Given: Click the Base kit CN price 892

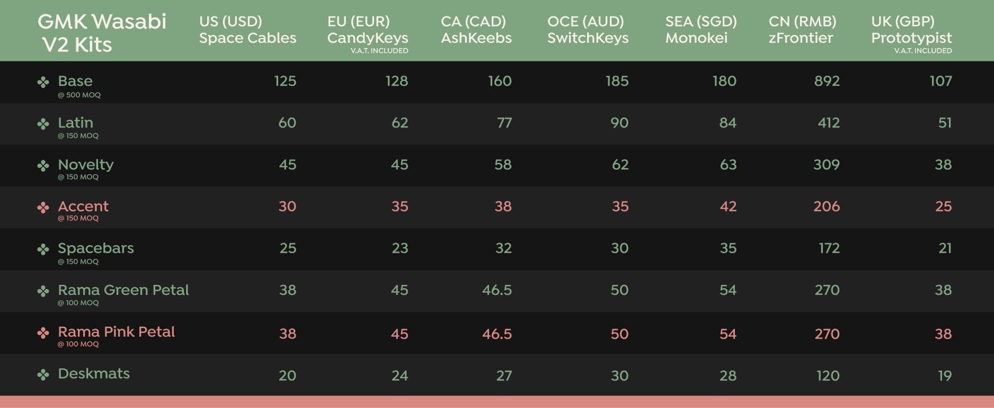Looking at the screenshot, I should 827,81.
